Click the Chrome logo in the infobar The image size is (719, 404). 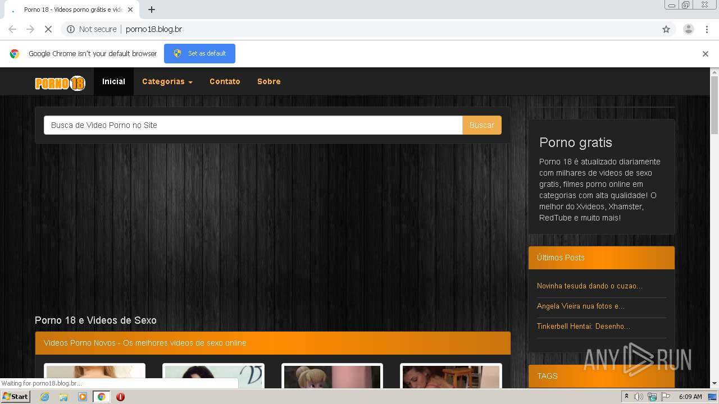[x=15, y=54]
